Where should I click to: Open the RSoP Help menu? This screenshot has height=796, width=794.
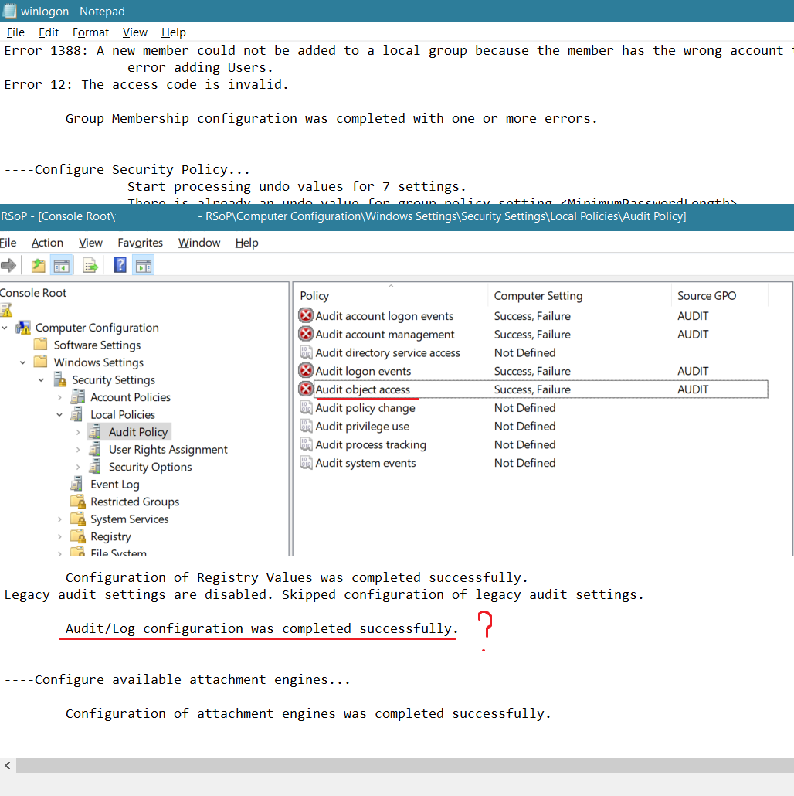pos(246,243)
